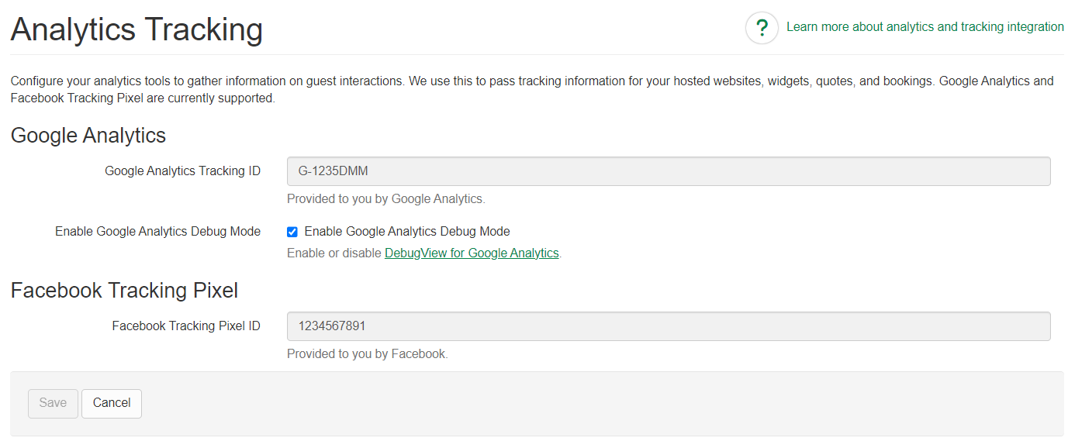The height and width of the screenshot is (448, 1075).
Task: Click the Facebook Tracking Pixel section heading
Action: (124, 290)
